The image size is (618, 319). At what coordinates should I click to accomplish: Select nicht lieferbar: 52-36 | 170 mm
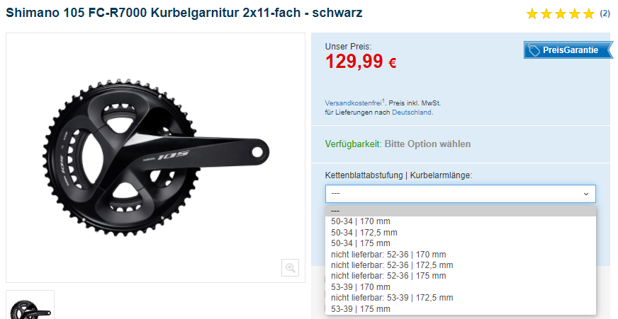(461, 255)
